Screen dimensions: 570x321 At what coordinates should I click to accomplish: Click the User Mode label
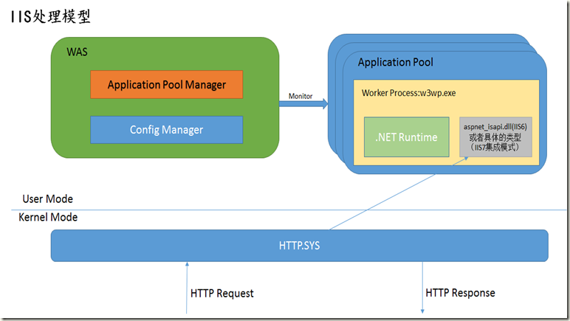[x=48, y=199]
